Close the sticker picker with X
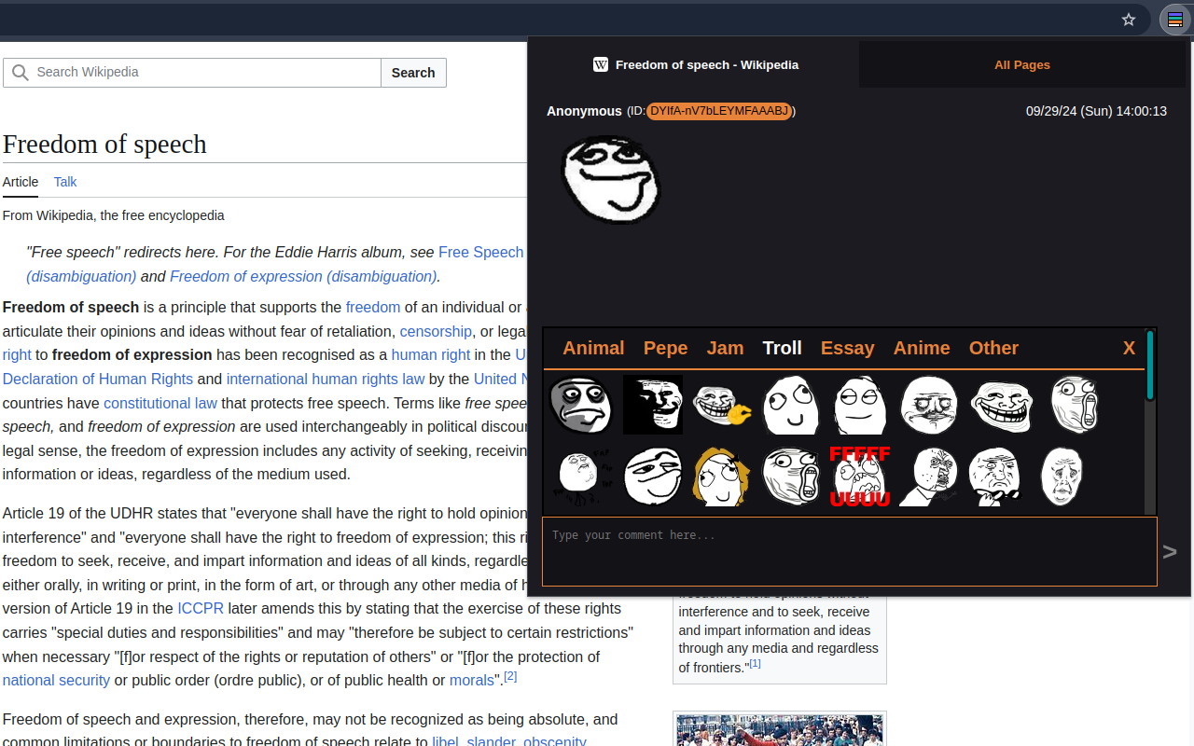This screenshot has width=1194, height=746. tap(1129, 348)
